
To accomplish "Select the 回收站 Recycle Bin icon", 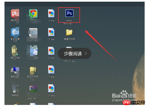I will click(x=15, y=89).
